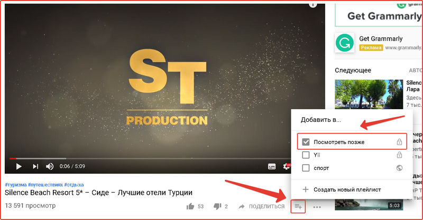
Task: Open the #туризма hashtag link
Action: (16, 185)
